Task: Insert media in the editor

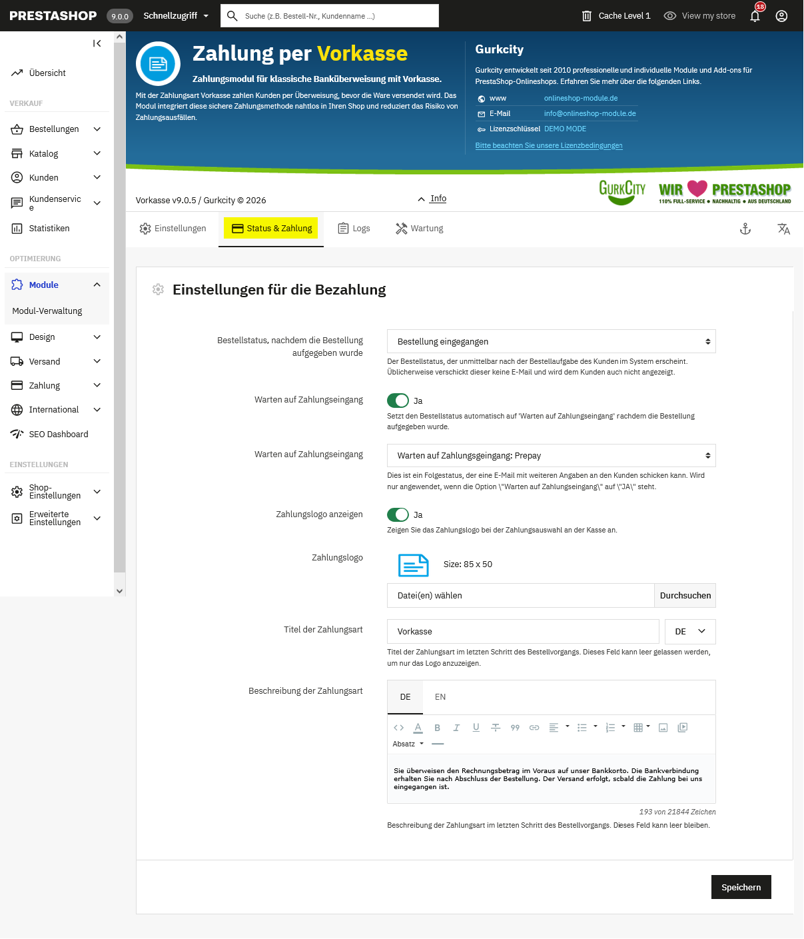Action: [x=683, y=728]
